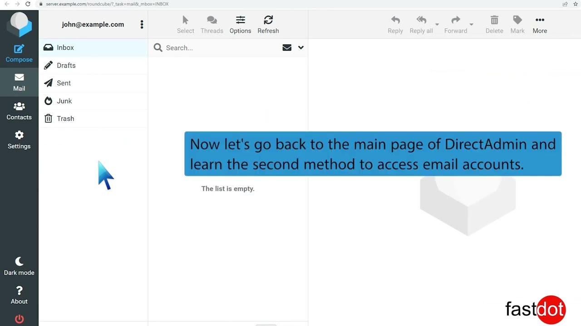Enable message Select mode
The image size is (581, 326).
(x=185, y=24)
